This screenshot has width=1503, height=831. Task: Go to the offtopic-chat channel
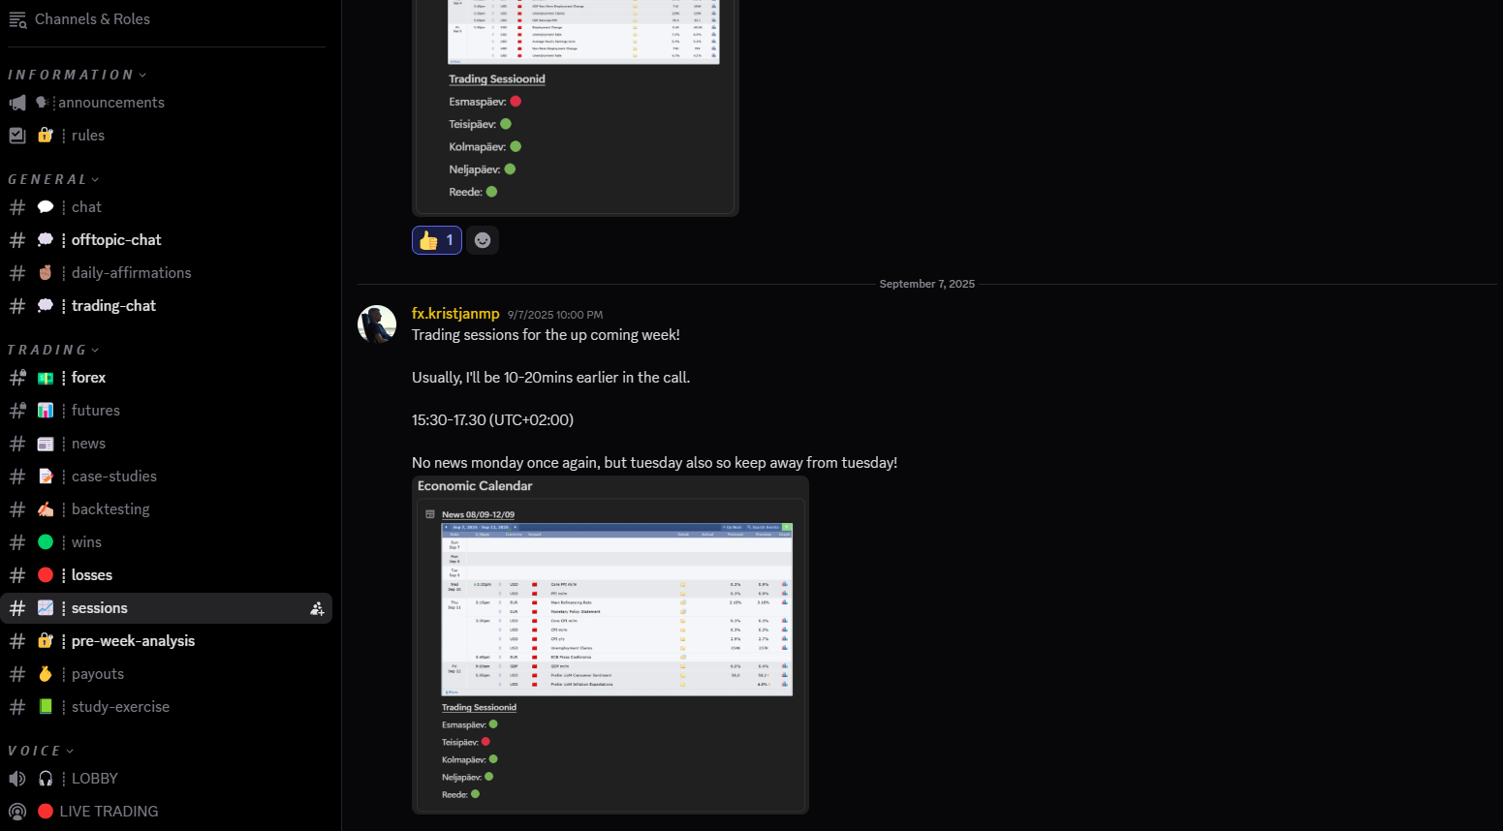click(116, 240)
